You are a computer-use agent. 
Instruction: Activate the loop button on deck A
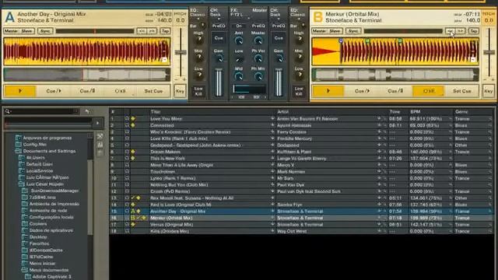[x=120, y=91]
